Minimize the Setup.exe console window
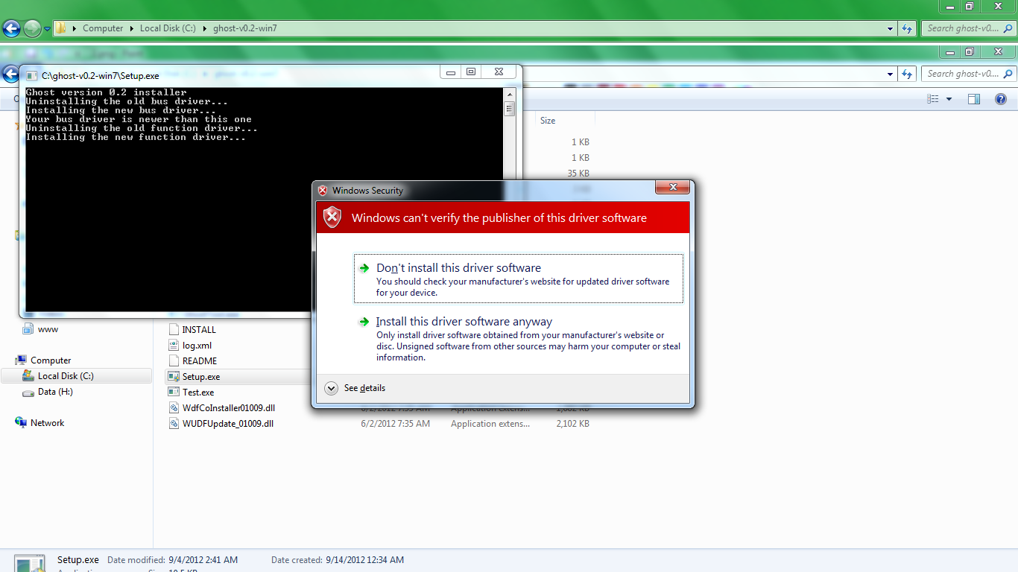1018x572 pixels. pyautogui.click(x=450, y=72)
